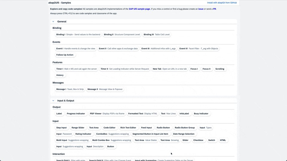Open ComboBox Suggestions wrapping sample
This screenshot has height=161, width=287.
(x=112, y=134)
